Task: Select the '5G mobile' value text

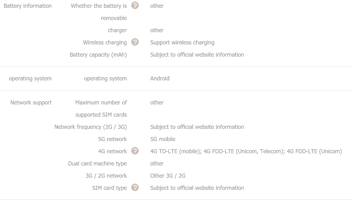Action: click(x=163, y=139)
